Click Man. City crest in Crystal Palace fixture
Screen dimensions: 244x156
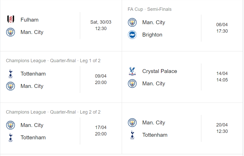point(132,84)
